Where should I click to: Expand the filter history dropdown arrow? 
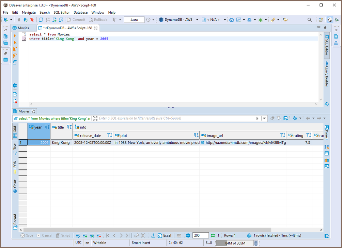(x=264, y=119)
